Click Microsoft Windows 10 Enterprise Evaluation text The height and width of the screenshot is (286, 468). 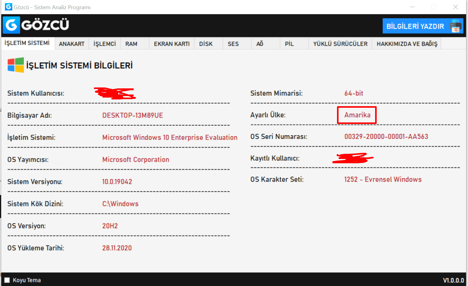(170, 137)
